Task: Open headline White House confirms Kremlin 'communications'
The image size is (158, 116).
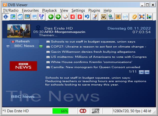Action: click(x=92, y=62)
